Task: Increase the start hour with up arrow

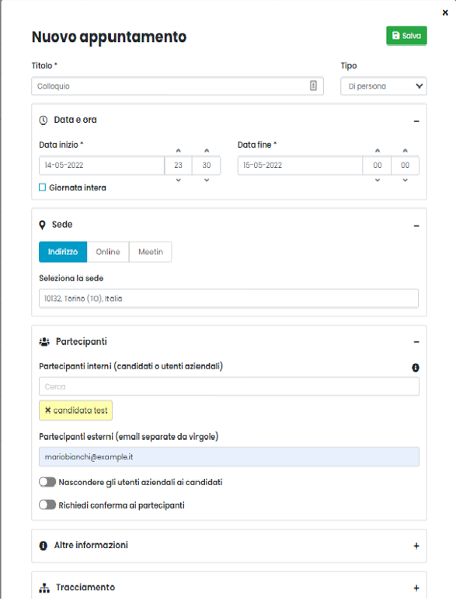Action: pyautogui.click(x=179, y=151)
